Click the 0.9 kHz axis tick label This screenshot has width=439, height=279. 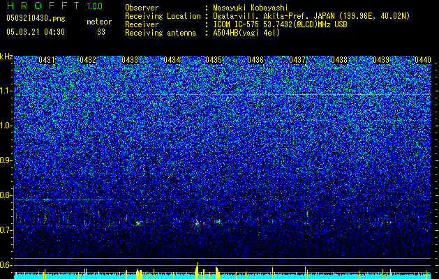pyautogui.click(x=6, y=160)
